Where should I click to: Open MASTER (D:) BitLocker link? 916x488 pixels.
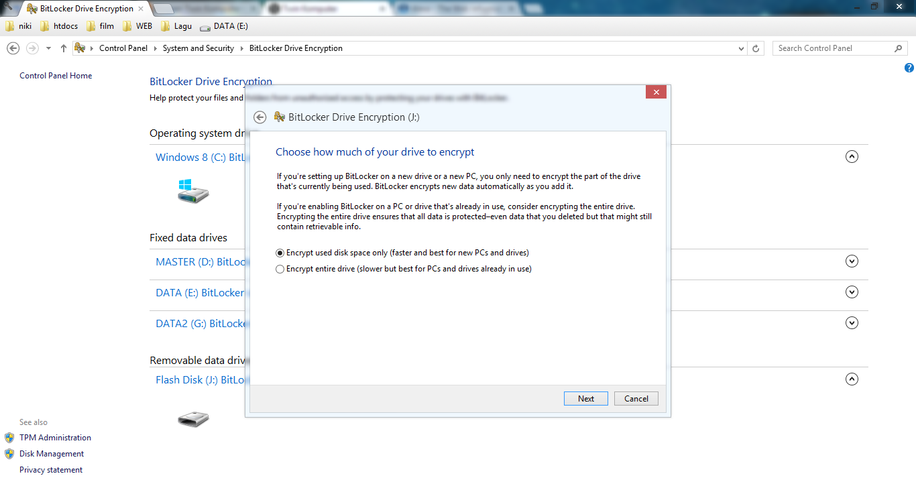[201, 261]
